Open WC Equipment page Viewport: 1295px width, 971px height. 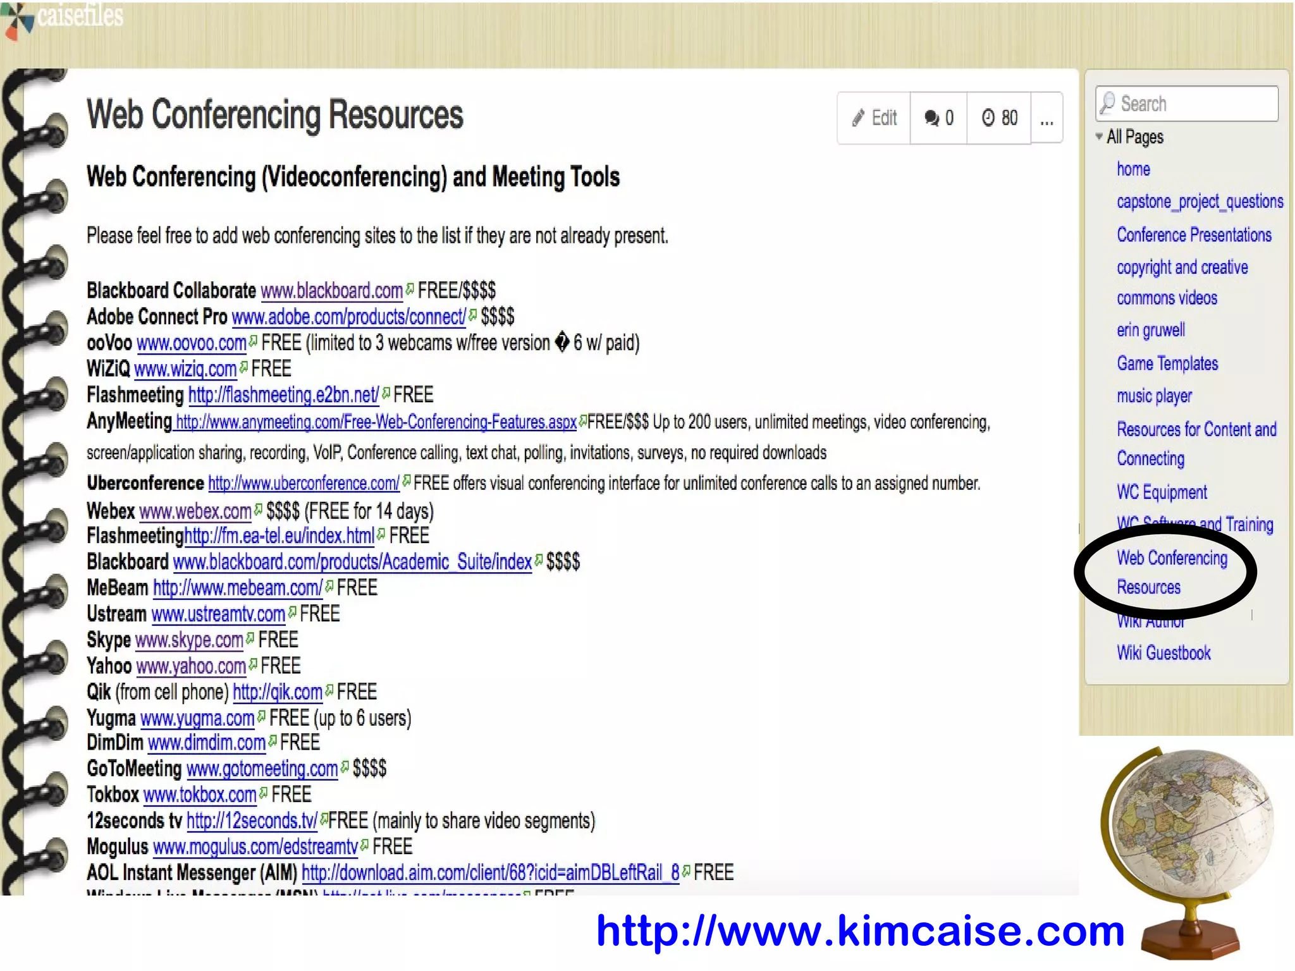tap(1162, 492)
